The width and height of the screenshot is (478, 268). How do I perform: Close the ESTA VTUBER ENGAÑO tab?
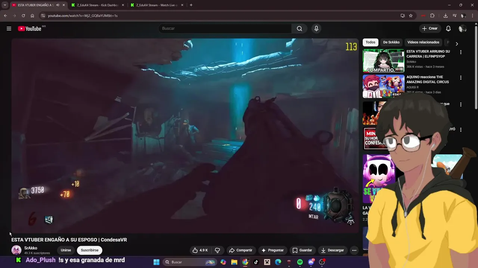pyautogui.click(x=63, y=5)
